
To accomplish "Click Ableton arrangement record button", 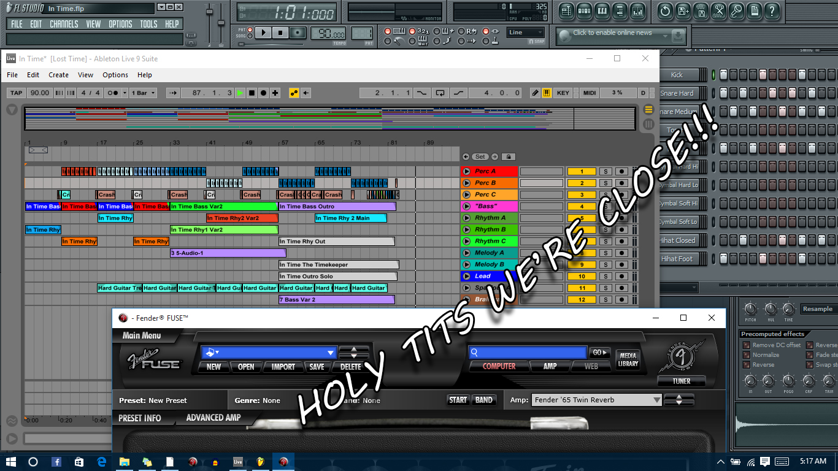I will [263, 93].
